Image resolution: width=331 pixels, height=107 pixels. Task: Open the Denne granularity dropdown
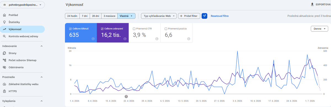(x=319, y=29)
